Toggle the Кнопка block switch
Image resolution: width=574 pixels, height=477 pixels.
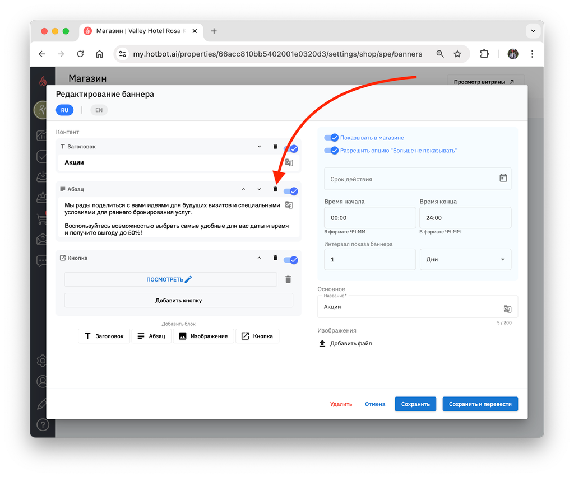291,260
